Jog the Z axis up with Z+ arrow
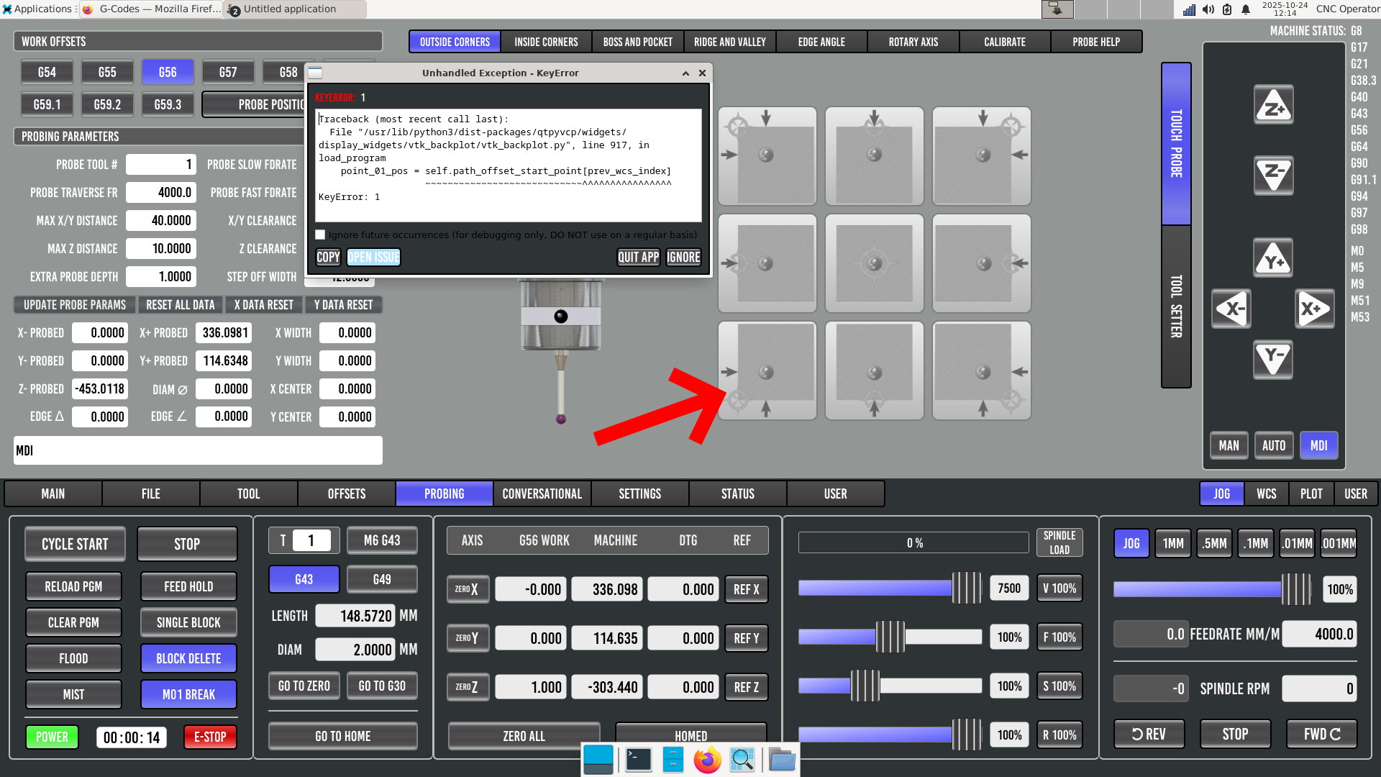This screenshot has width=1381, height=777. point(1273,106)
